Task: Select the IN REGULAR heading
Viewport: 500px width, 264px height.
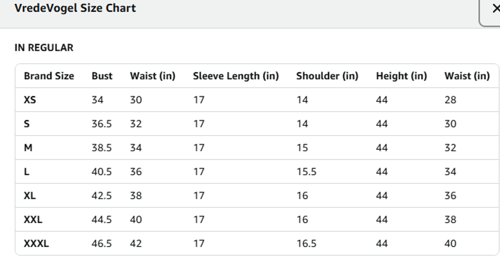Action: point(44,48)
